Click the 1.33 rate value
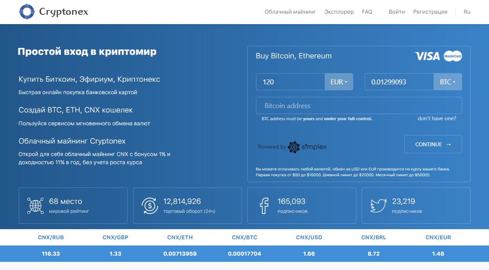The height and width of the screenshot is (270, 489). [116, 254]
